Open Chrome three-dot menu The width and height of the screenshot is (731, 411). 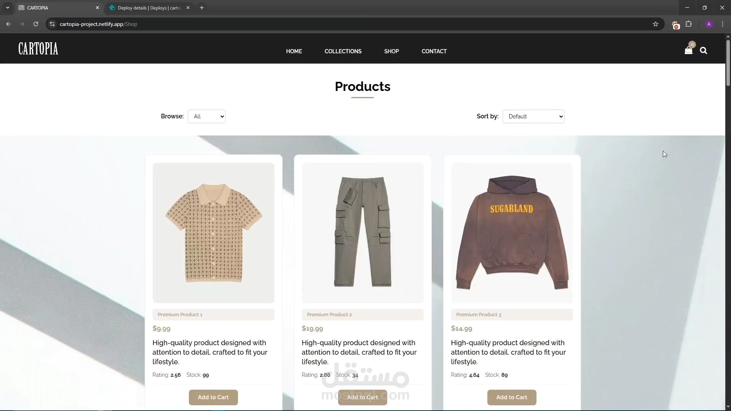pos(722,24)
